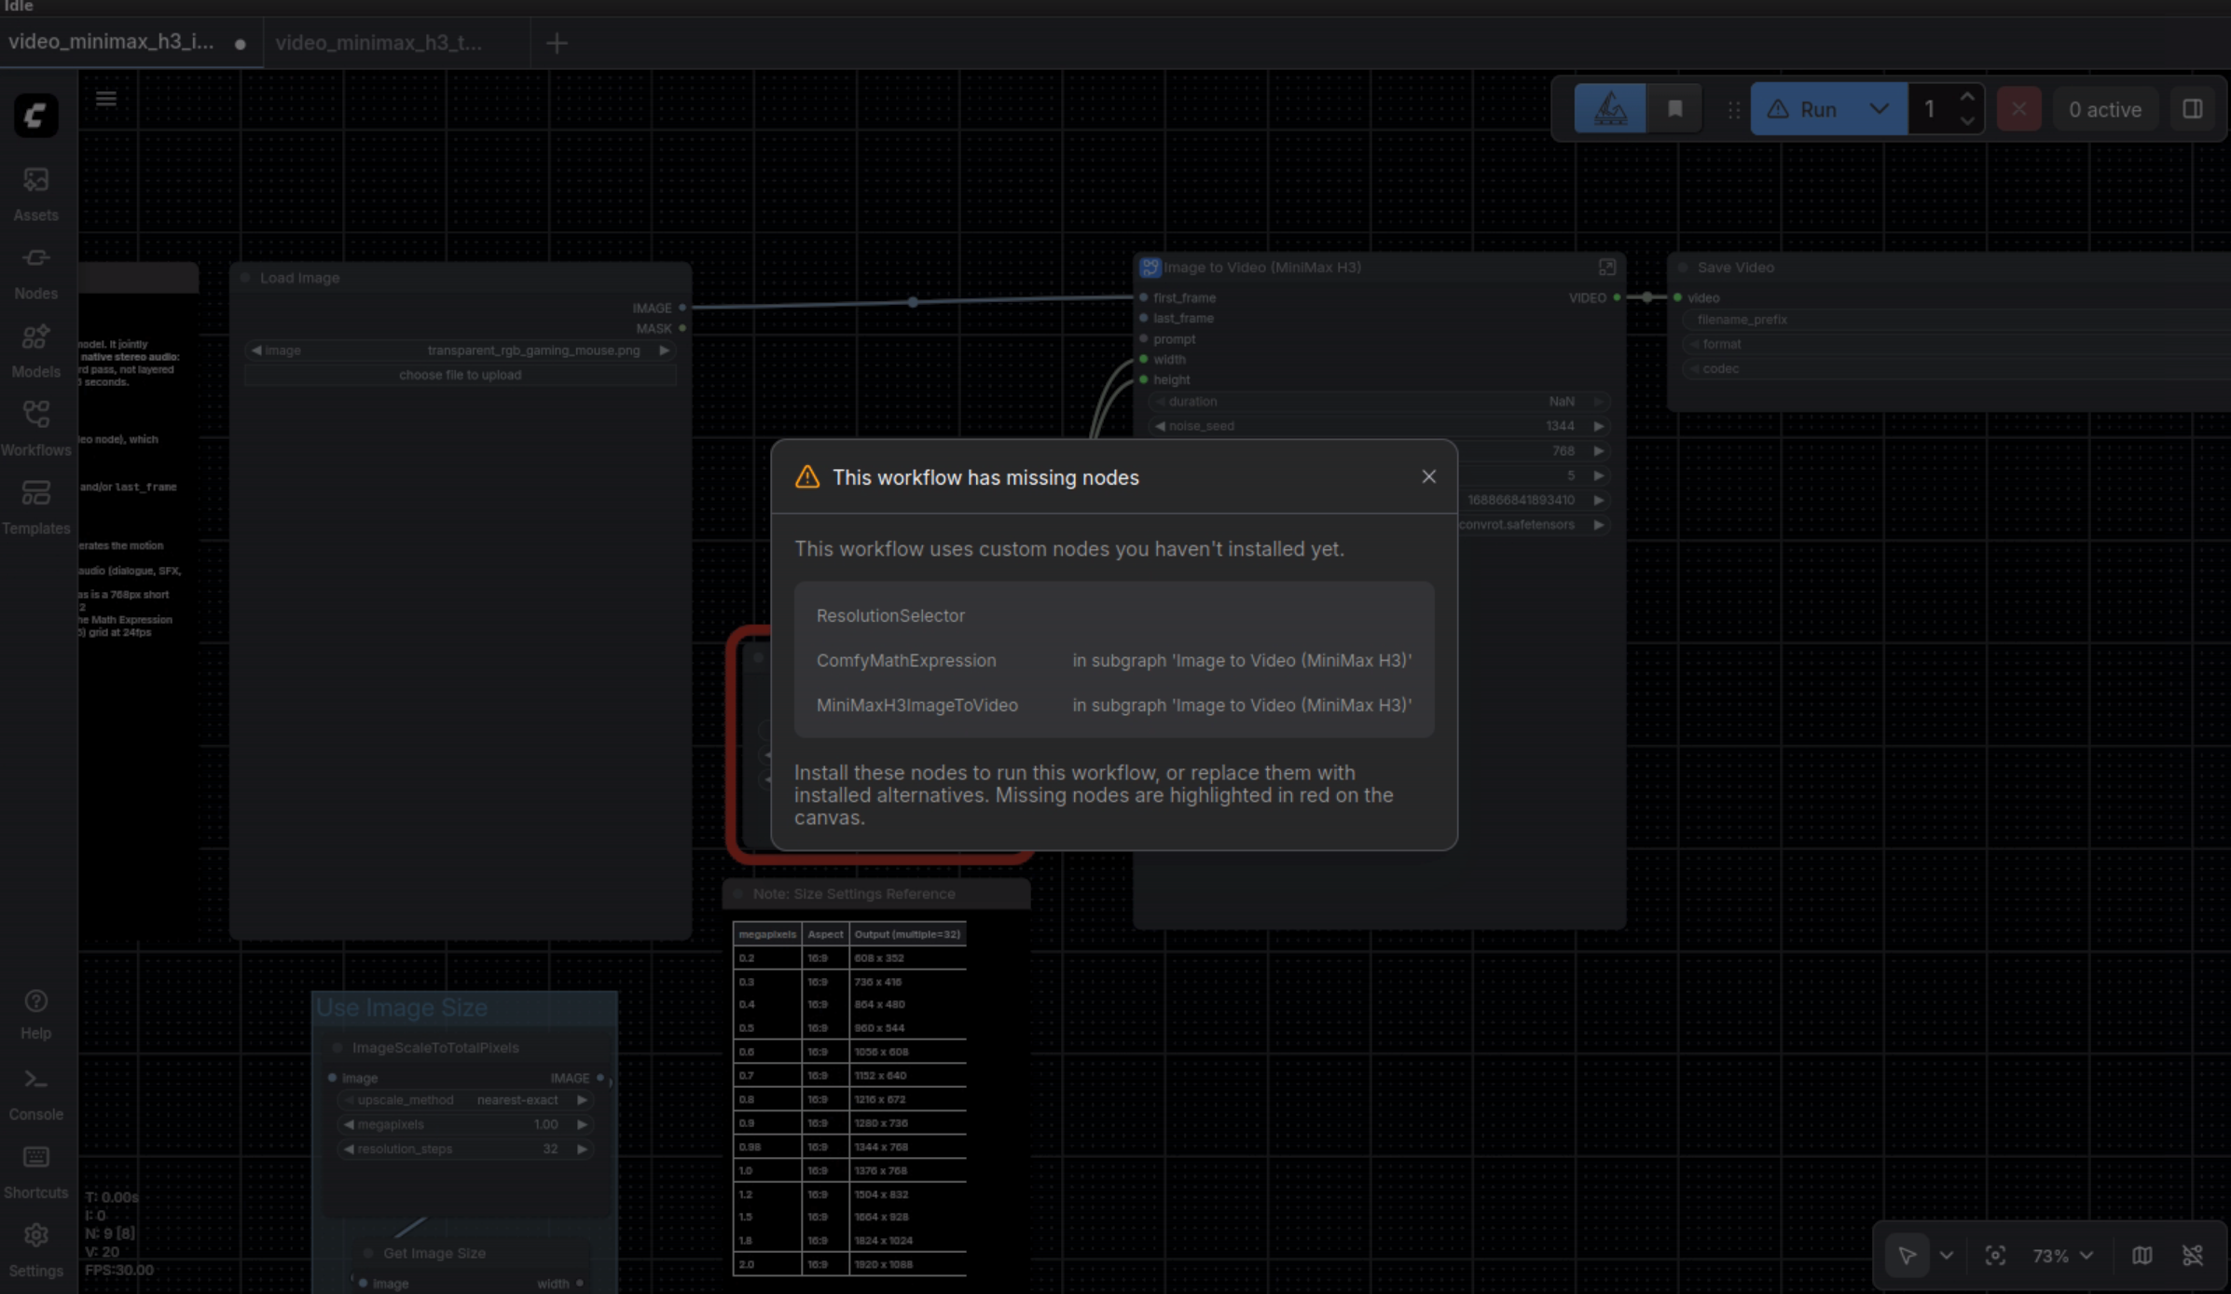The width and height of the screenshot is (2231, 1294).
Task: Click the drag handle beside Run
Action: [x=1733, y=110]
